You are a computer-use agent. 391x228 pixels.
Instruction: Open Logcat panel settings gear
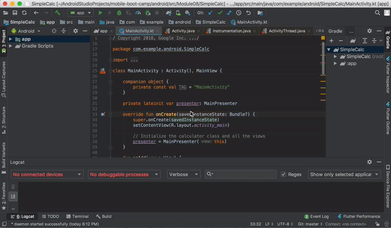pos(369,162)
